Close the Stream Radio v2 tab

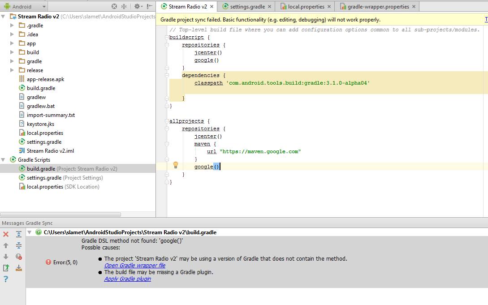click(x=212, y=7)
